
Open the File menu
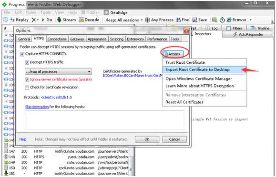(x=7, y=12)
